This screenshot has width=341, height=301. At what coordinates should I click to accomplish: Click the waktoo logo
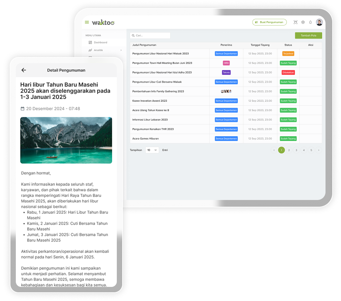click(103, 22)
